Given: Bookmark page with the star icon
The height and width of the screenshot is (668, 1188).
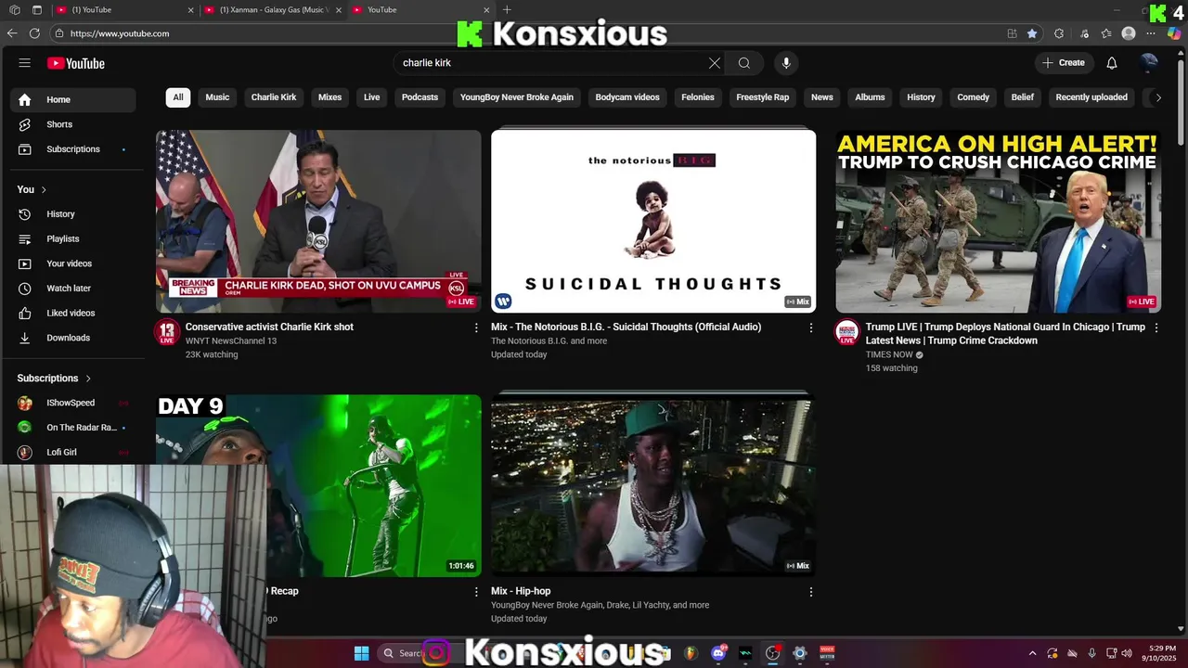Looking at the screenshot, I should point(1032,33).
